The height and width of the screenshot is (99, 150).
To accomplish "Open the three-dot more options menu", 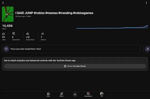I will click(x=146, y=3).
